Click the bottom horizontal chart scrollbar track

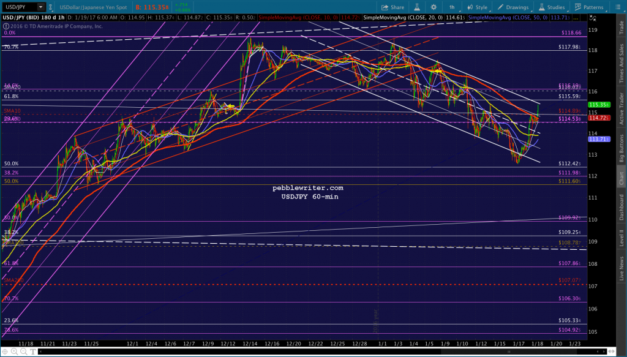click(322, 352)
